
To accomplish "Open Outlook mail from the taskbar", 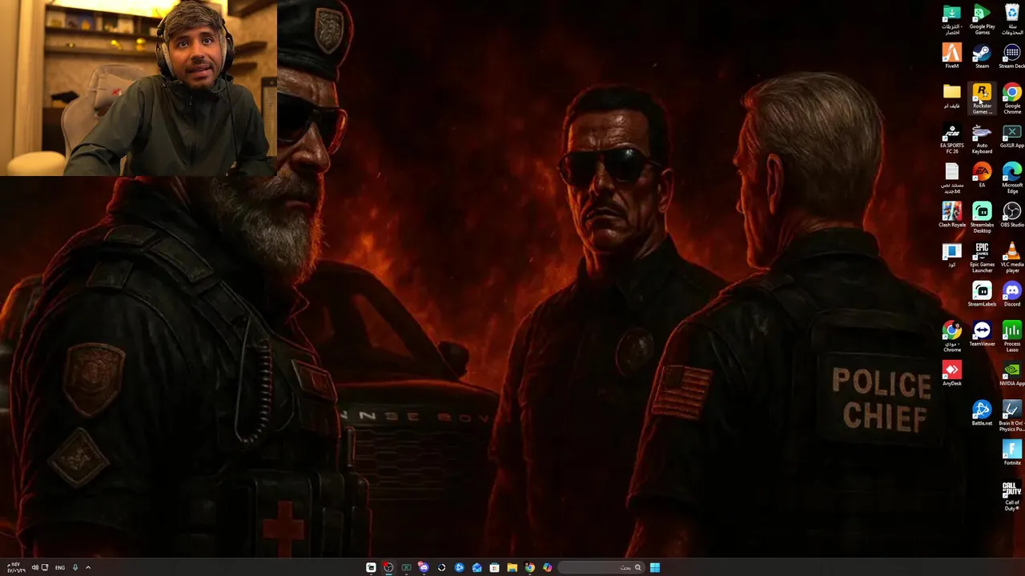I will pyautogui.click(x=476, y=567).
